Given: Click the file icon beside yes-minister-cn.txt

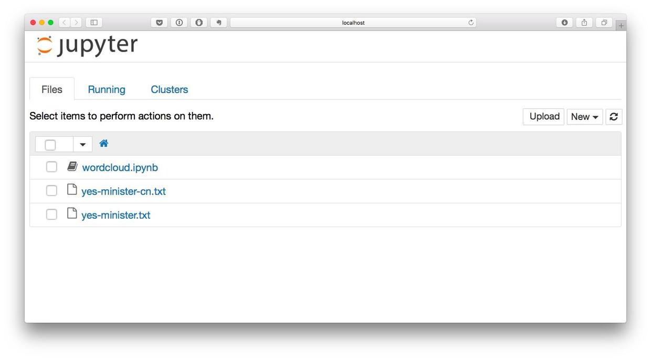Looking at the screenshot, I should (72, 190).
